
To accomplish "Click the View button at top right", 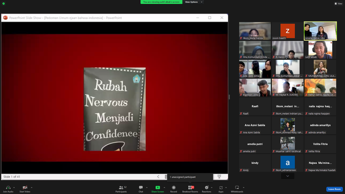I will (339, 4).
